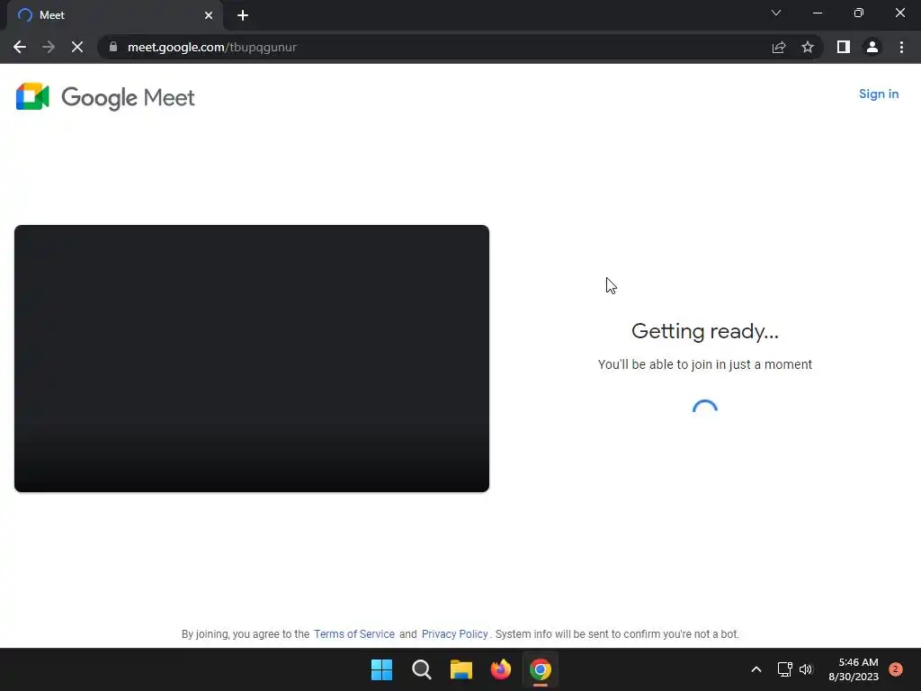Restore down the Chrome window
The image size is (921, 691).
click(859, 13)
